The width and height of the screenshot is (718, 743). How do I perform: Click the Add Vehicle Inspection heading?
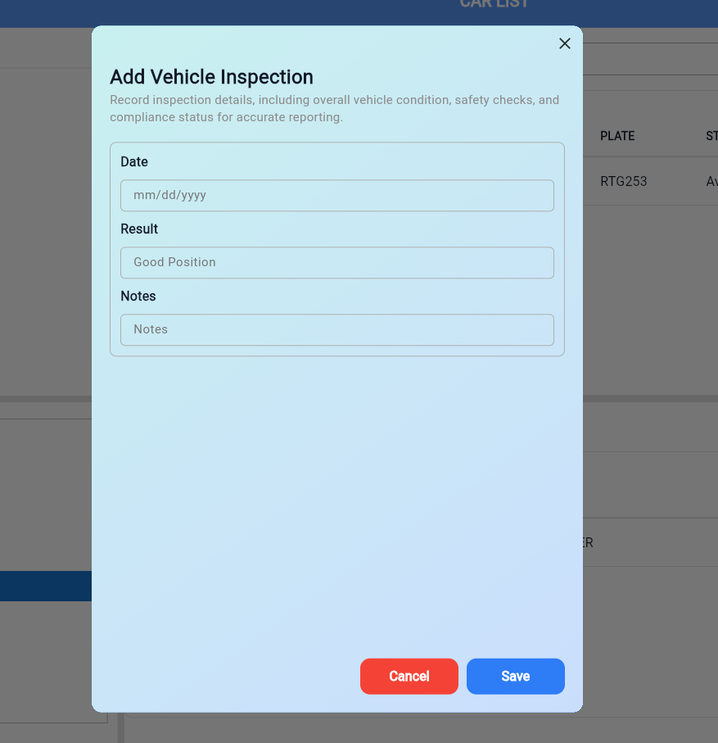tap(211, 77)
